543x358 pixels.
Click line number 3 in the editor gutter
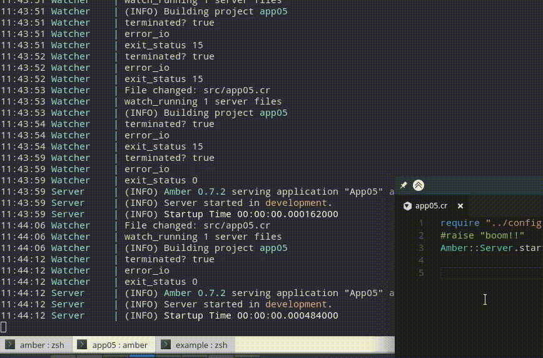pyautogui.click(x=421, y=248)
